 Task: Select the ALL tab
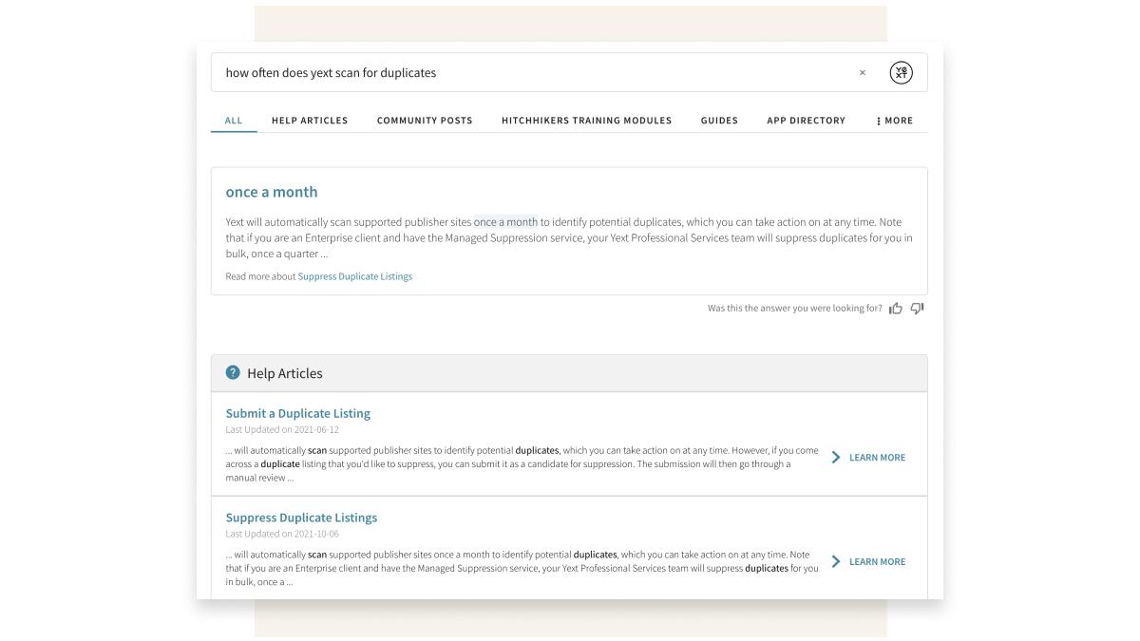pyautogui.click(x=234, y=121)
